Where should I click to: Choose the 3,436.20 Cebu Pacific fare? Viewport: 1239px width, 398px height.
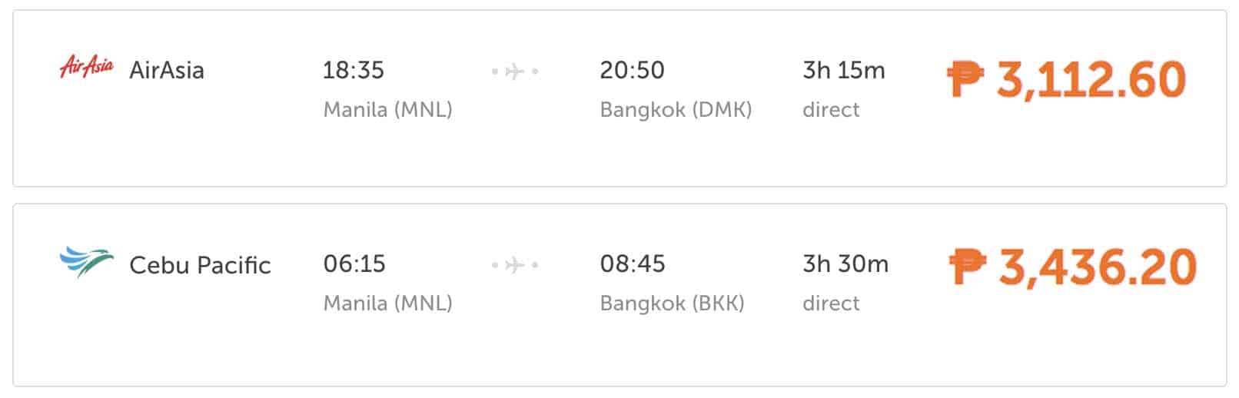tap(1097, 266)
